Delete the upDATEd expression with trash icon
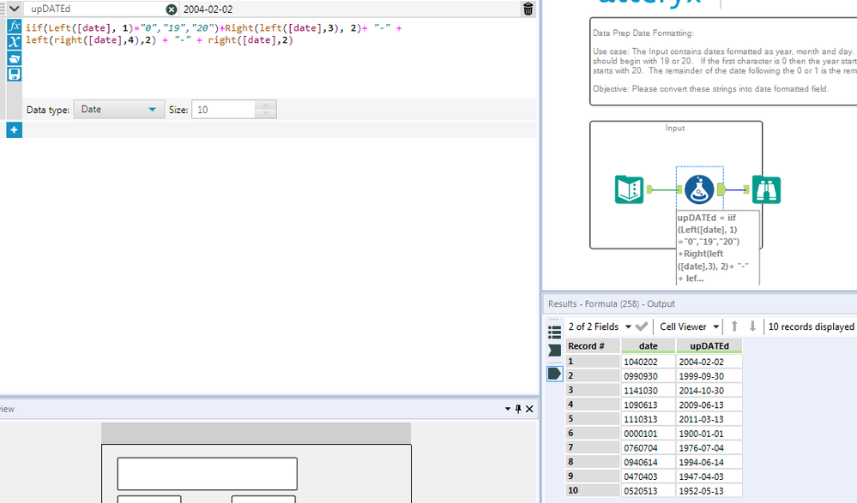857x503 pixels. [x=528, y=9]
